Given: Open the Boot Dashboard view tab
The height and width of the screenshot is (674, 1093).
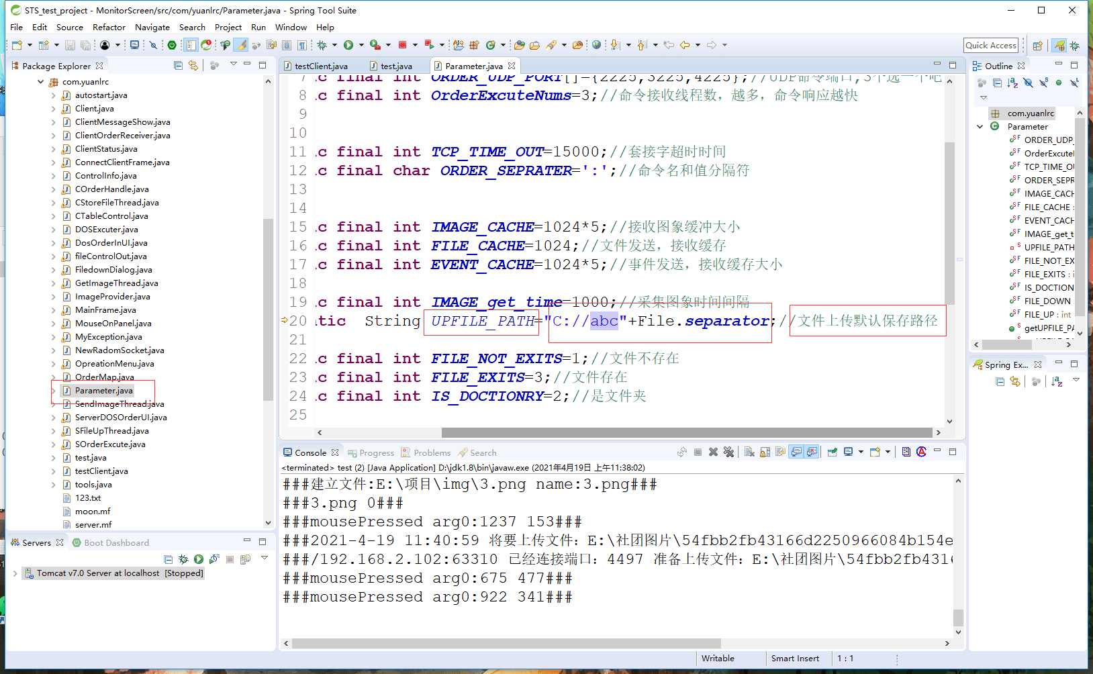Looking at the screenshot, I should tap(111, 542).
